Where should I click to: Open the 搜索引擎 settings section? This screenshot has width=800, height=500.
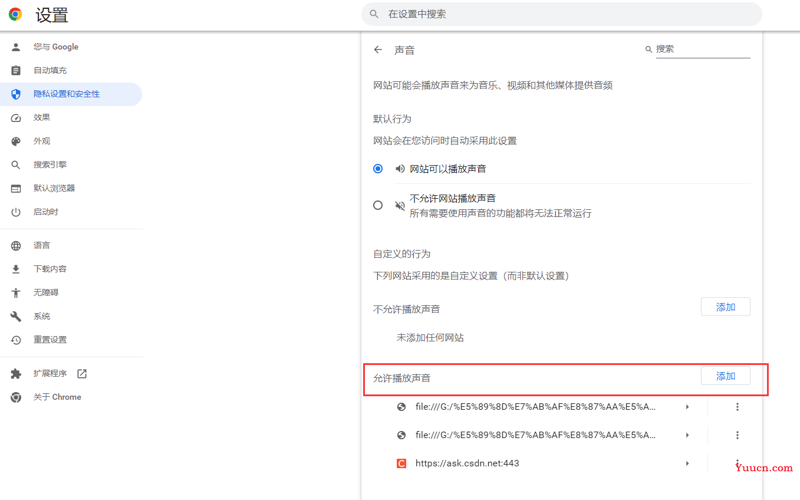pyautogui.click(x=71, y=165)
